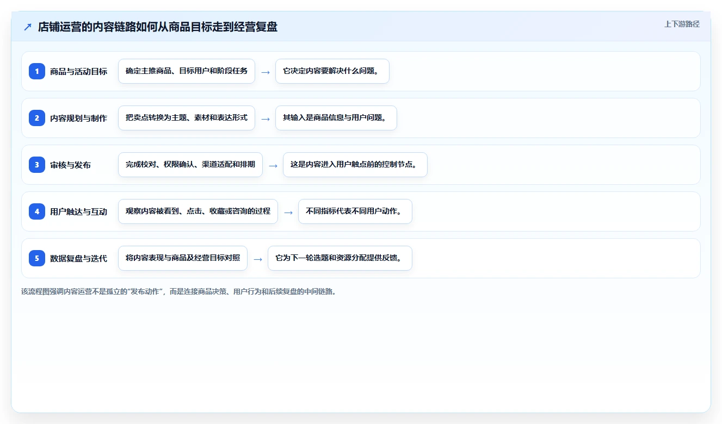
Task: Select the 用户触达与互动 step label
Action: (x=78, y=211)
